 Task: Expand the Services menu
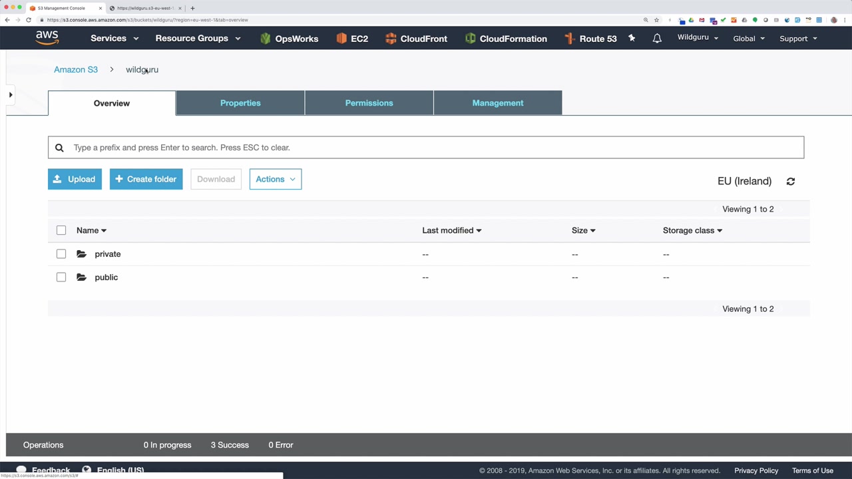[x=114, y=39]
